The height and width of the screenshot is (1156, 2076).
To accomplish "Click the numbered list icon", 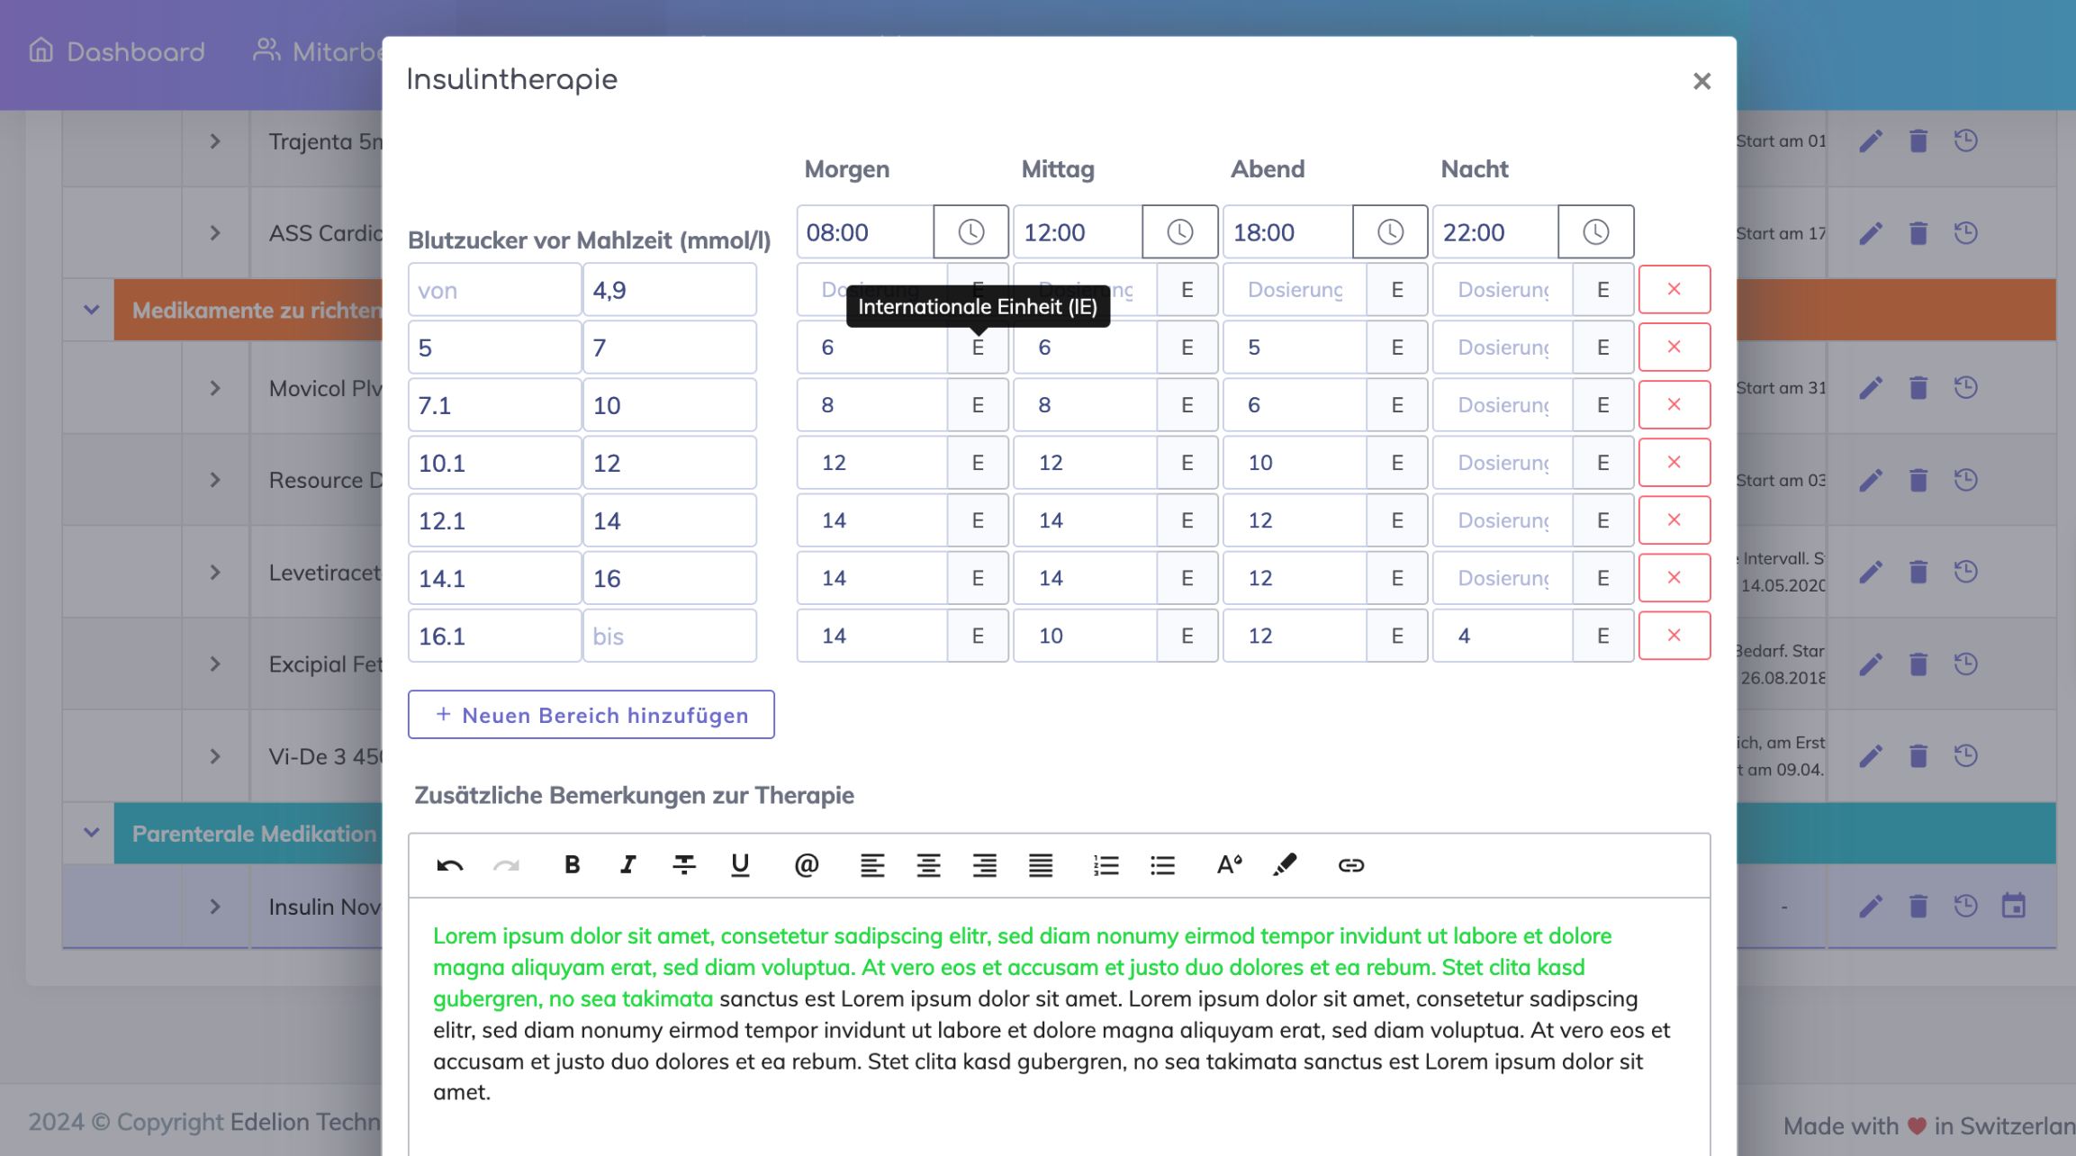I will point(1106,865).
